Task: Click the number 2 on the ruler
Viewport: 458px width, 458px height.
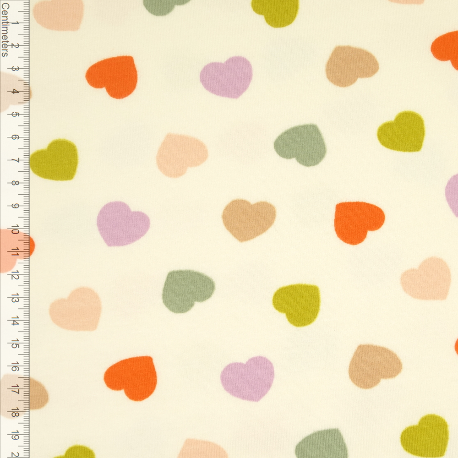Action: pyautogui.click(x=15, y=46)
